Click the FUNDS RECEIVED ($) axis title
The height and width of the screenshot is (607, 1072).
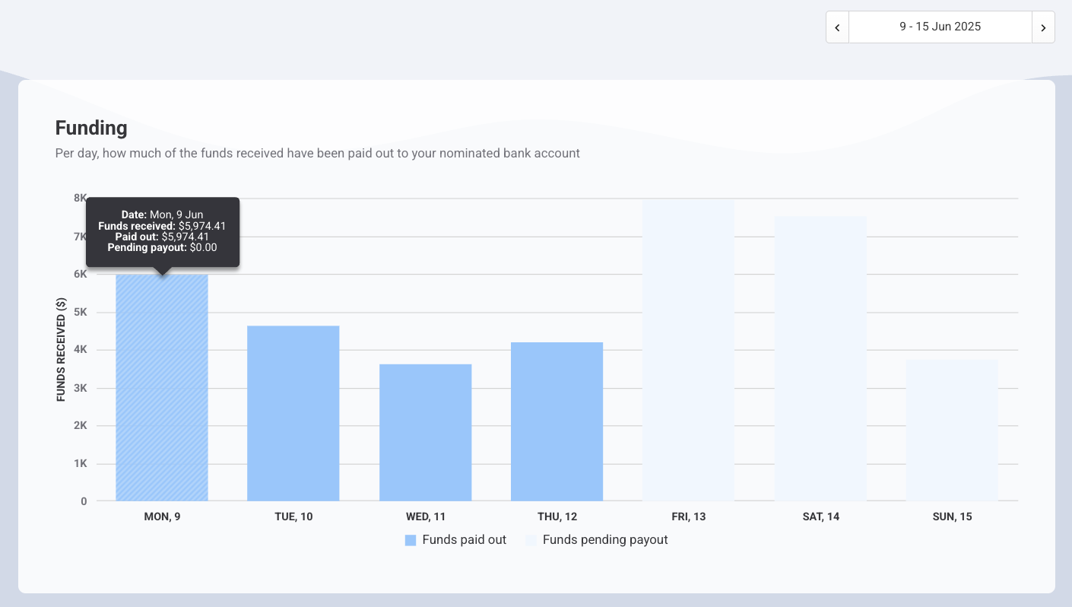(x=61, y=349)
